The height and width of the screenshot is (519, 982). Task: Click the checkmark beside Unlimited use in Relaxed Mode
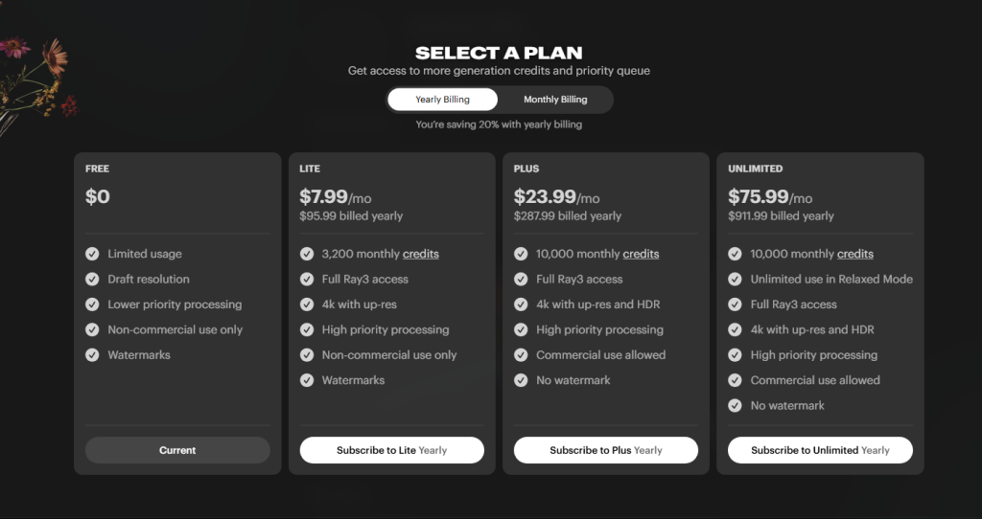pyautogui.click(x=735, y=280)
